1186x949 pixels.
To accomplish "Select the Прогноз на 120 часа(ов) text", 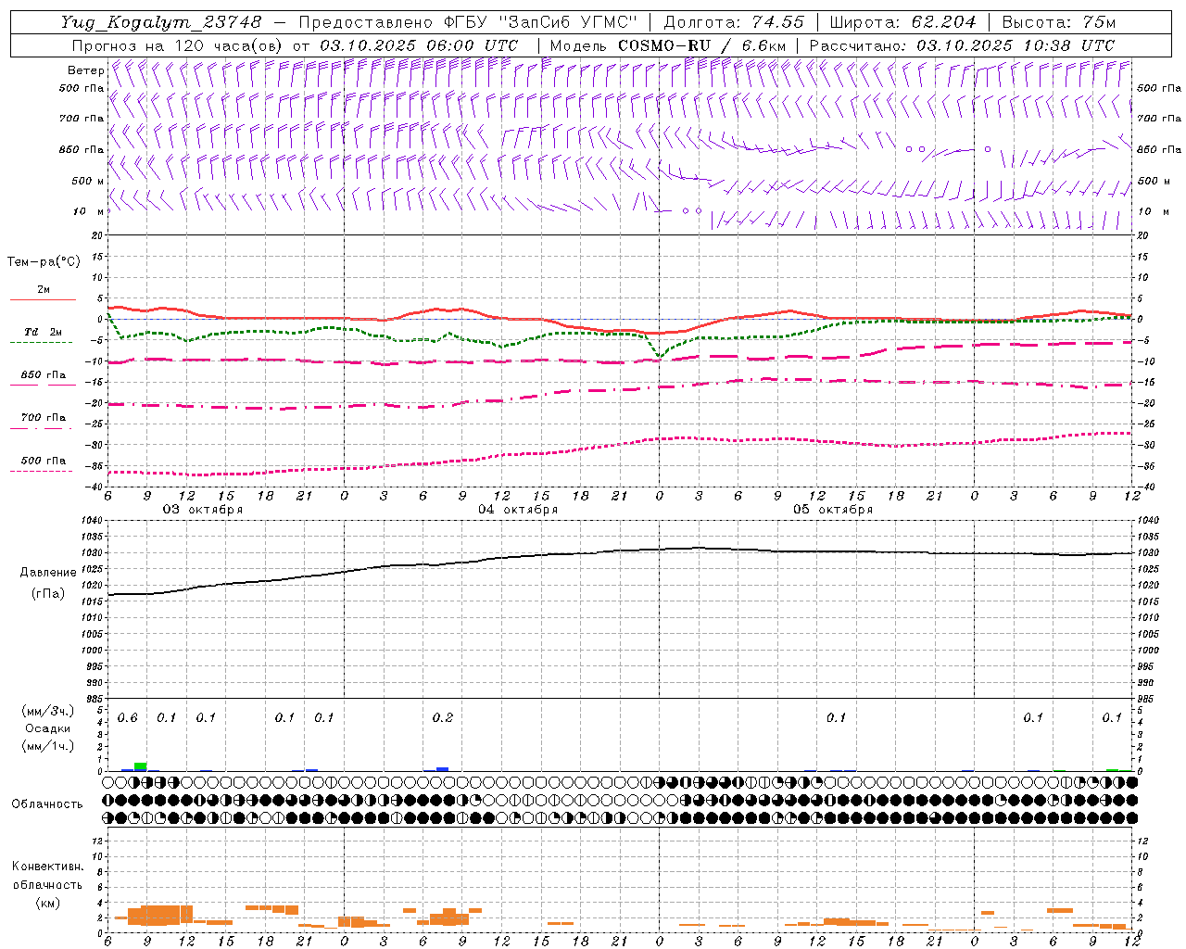I will [178, 45].
